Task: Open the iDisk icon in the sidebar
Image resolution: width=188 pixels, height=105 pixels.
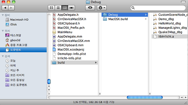Action: (x=7, y=24)
